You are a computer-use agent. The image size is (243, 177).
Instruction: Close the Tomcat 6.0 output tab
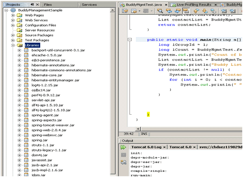(194, 147)
